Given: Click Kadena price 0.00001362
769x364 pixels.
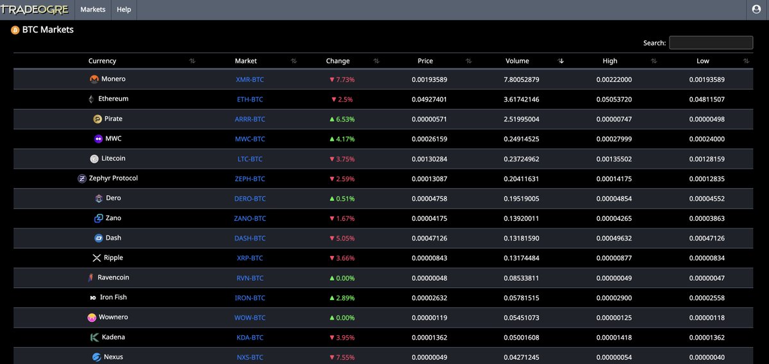Looking at the screenshot, I should click(429, 338).
